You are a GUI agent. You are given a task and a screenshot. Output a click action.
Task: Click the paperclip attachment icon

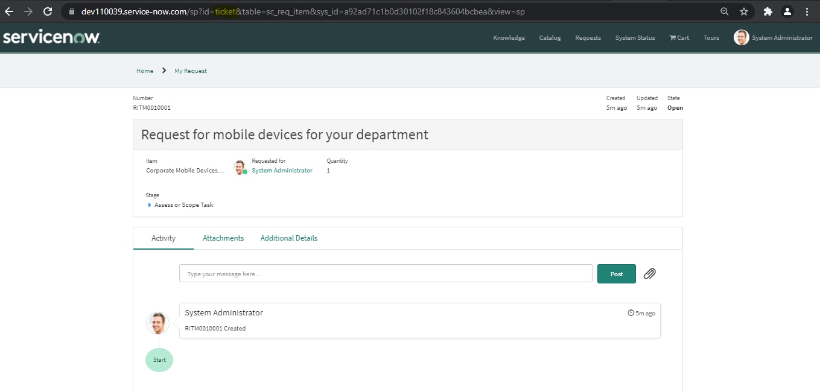[x=649, y=274]
